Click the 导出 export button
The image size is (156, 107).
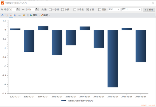tap(34, 15)
